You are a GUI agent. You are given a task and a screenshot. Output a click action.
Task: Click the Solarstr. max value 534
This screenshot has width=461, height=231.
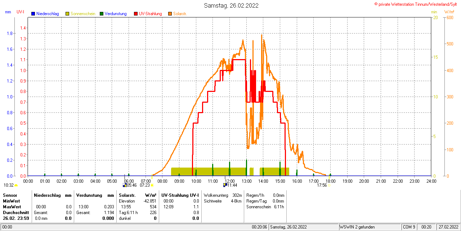[x=153, y=207]
